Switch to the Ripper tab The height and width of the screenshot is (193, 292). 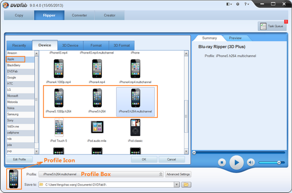49,15
